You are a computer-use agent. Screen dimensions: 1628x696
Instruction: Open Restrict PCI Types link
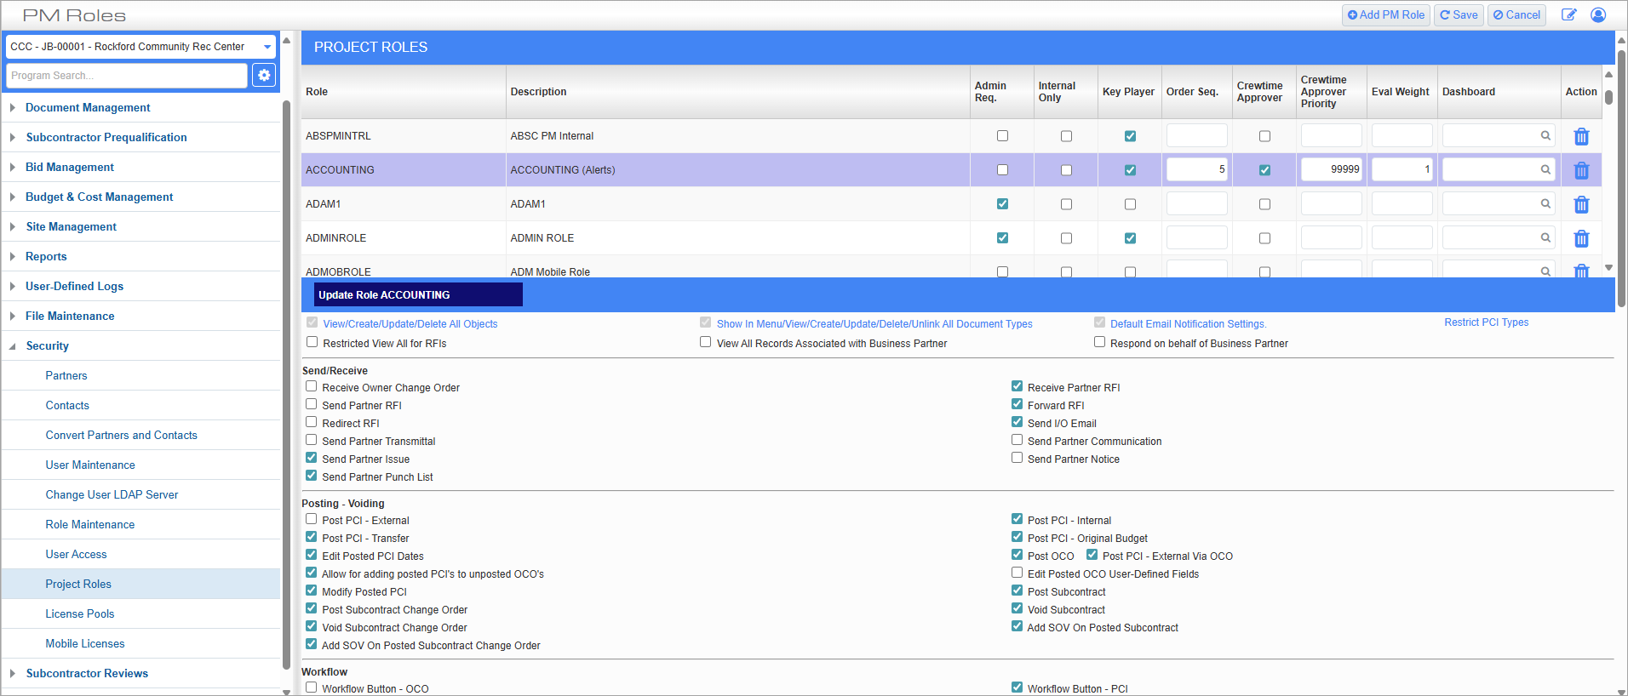tap(1487, 322)
